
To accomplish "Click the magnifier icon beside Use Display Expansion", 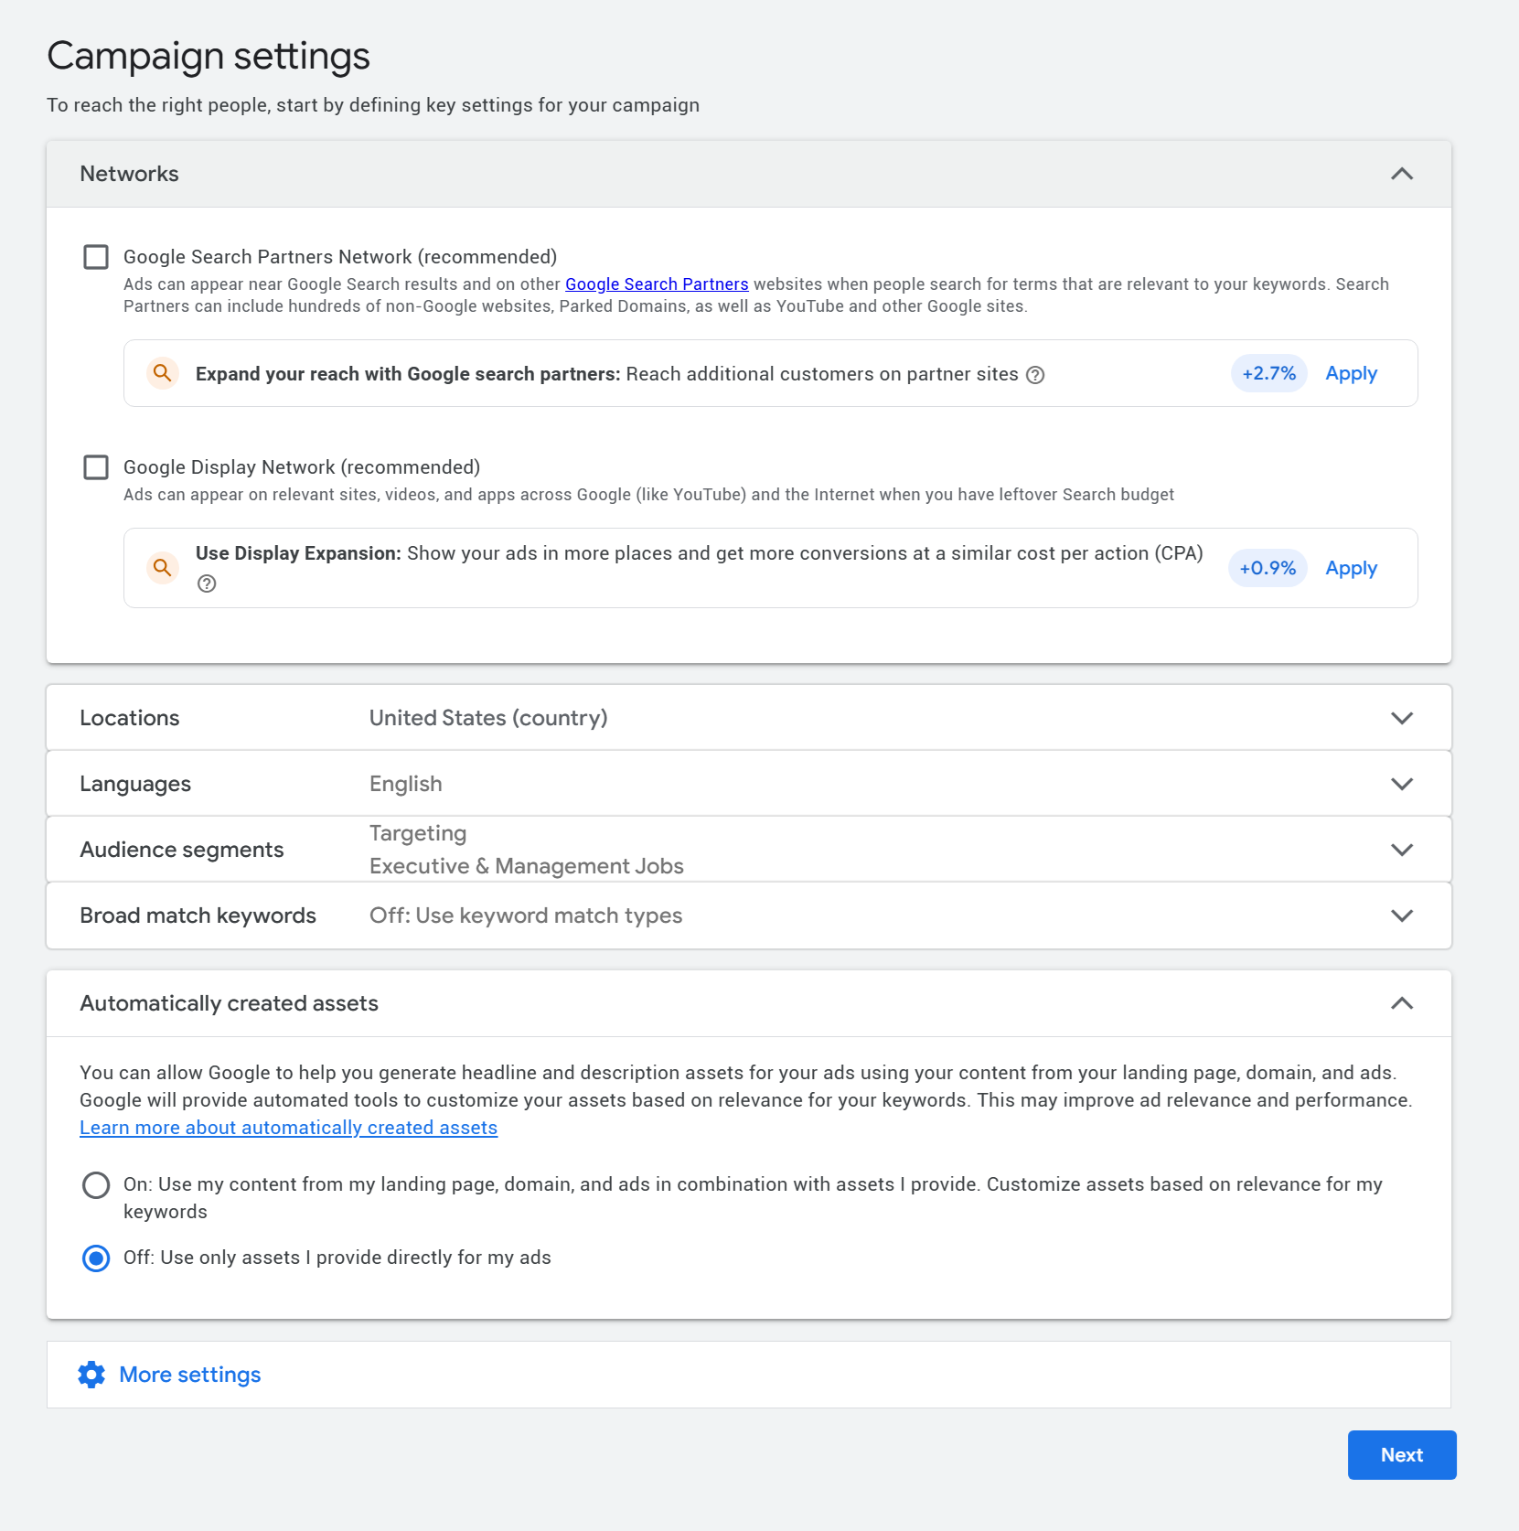I will click(162, 568).
